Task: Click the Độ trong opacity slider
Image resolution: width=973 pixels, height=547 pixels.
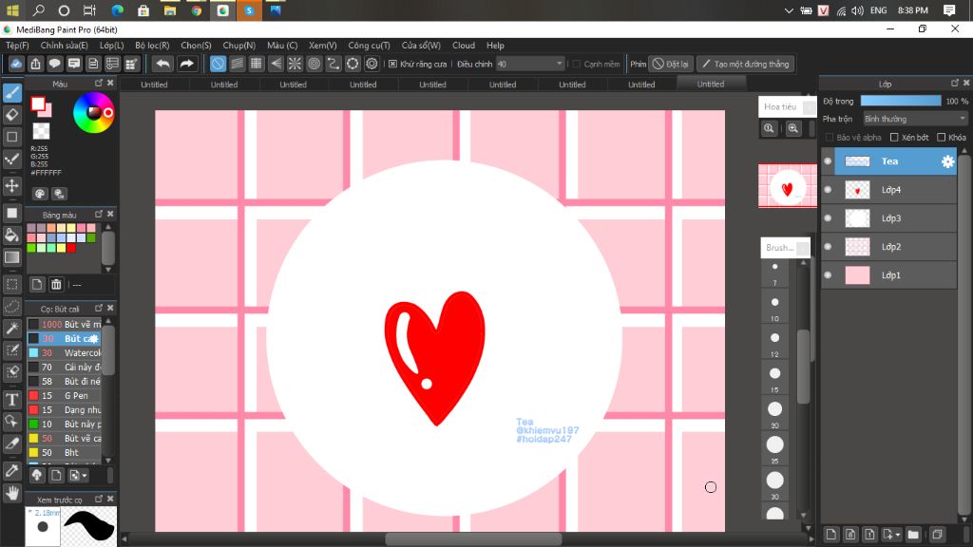Action: 901,101
